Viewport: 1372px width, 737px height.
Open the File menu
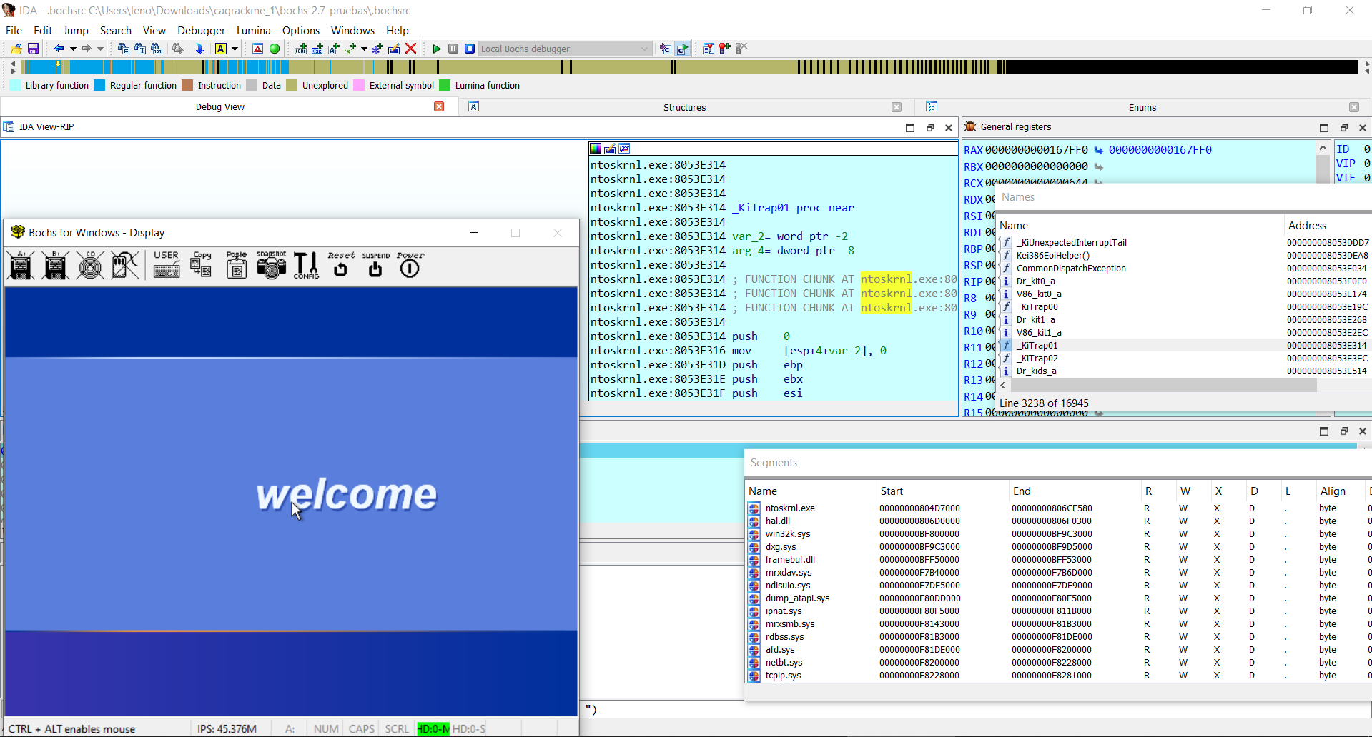14,30
